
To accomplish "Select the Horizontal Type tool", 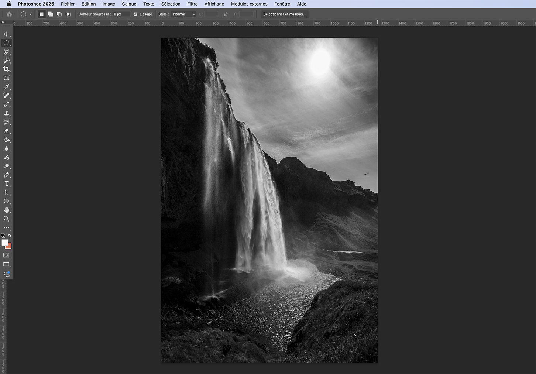I will pos(6,184).
